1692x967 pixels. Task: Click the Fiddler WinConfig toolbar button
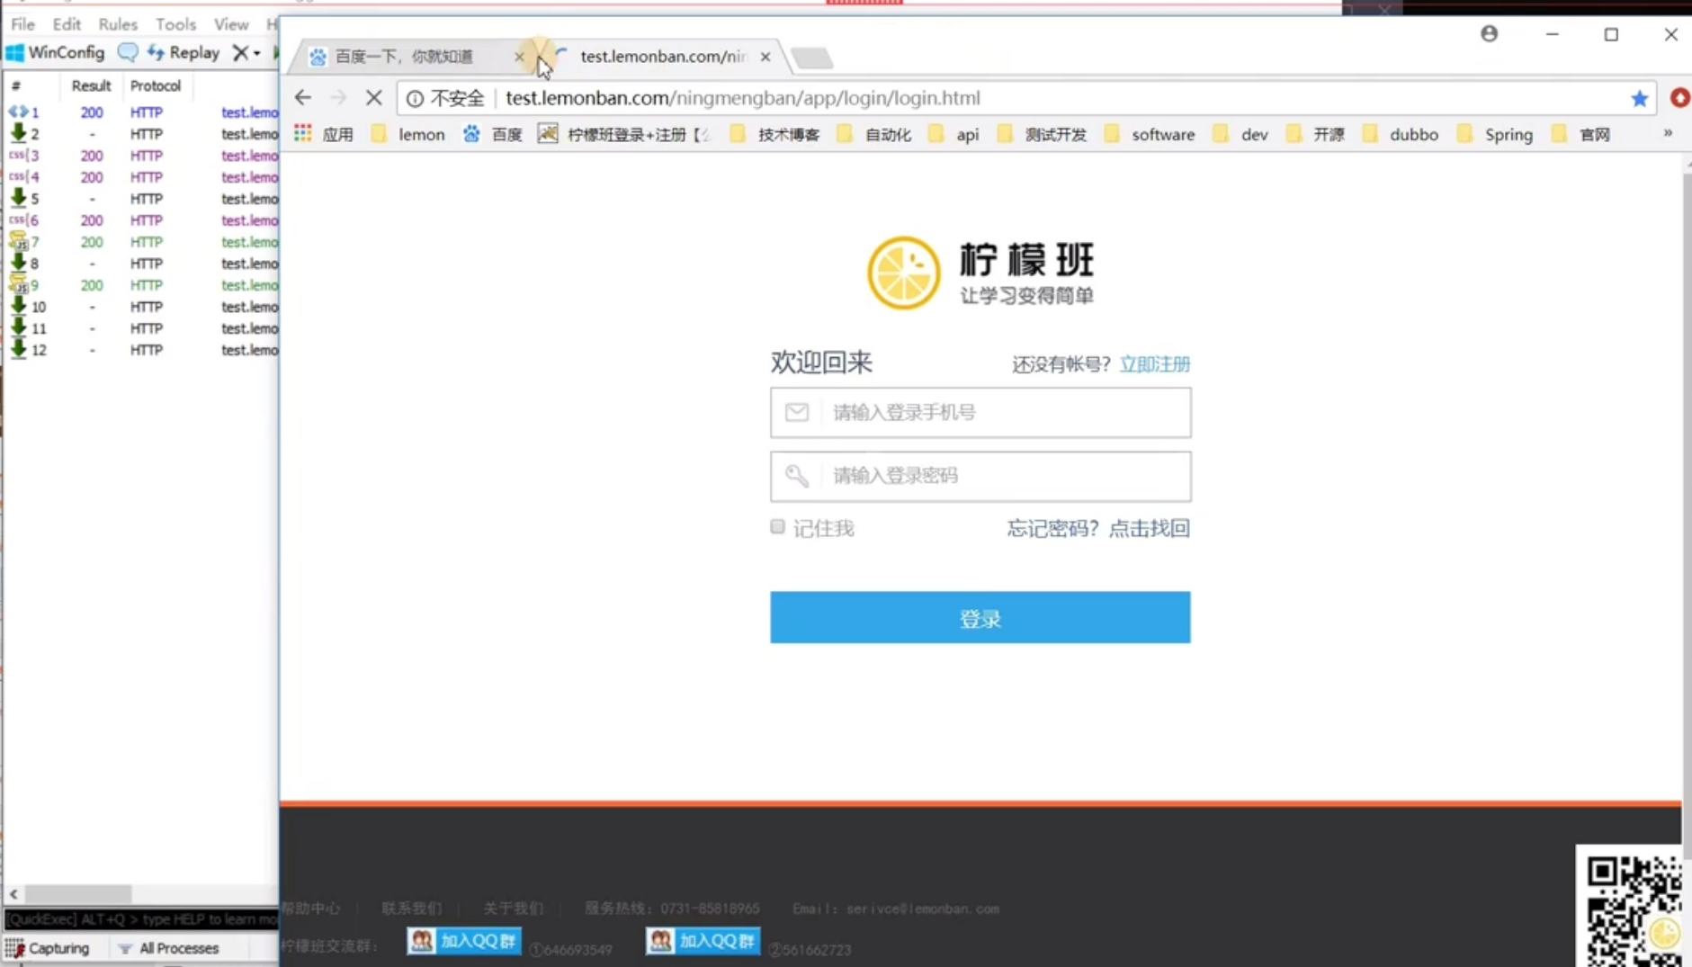click(x=56, y=52)
